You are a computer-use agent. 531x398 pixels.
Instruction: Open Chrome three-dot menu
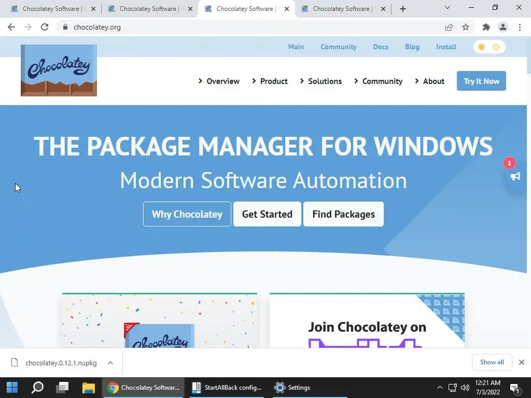tap(520, 27)
